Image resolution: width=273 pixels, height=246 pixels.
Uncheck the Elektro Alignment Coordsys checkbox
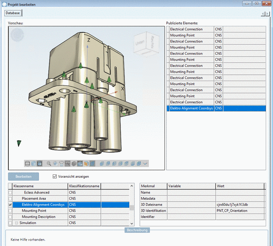pos(10,205)
